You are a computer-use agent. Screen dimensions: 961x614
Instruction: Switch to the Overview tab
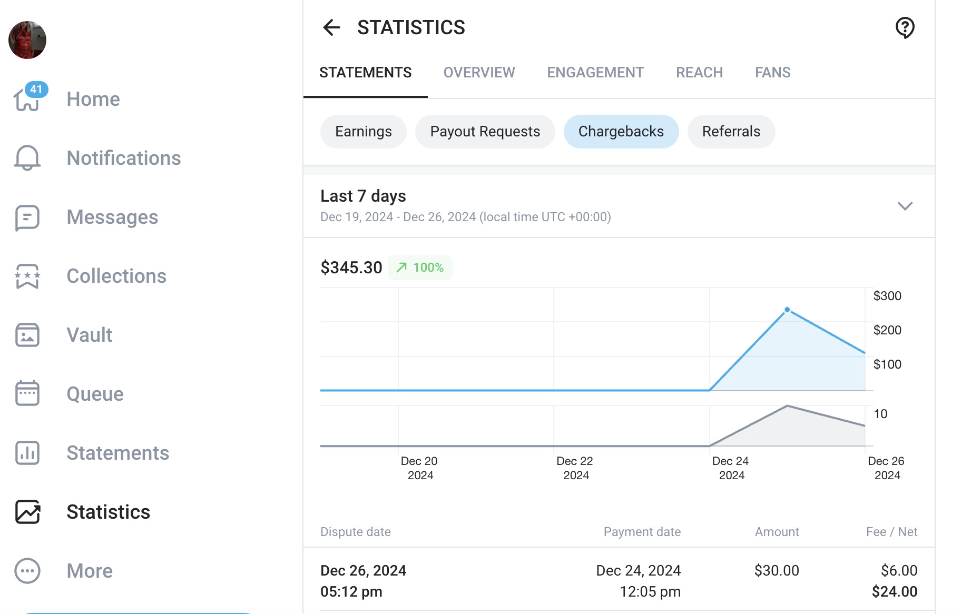(479, 73)
